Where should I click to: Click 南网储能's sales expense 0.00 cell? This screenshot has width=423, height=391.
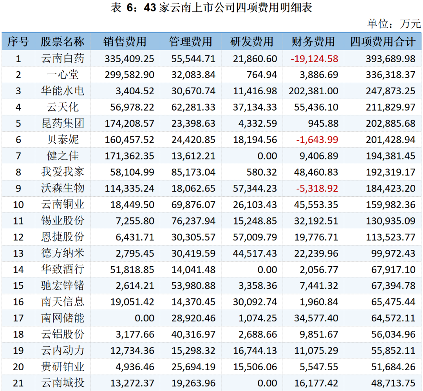(144, 318)
